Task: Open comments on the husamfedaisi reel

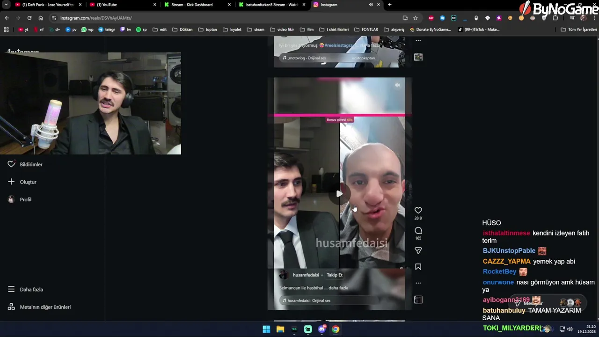Action: 418,230
